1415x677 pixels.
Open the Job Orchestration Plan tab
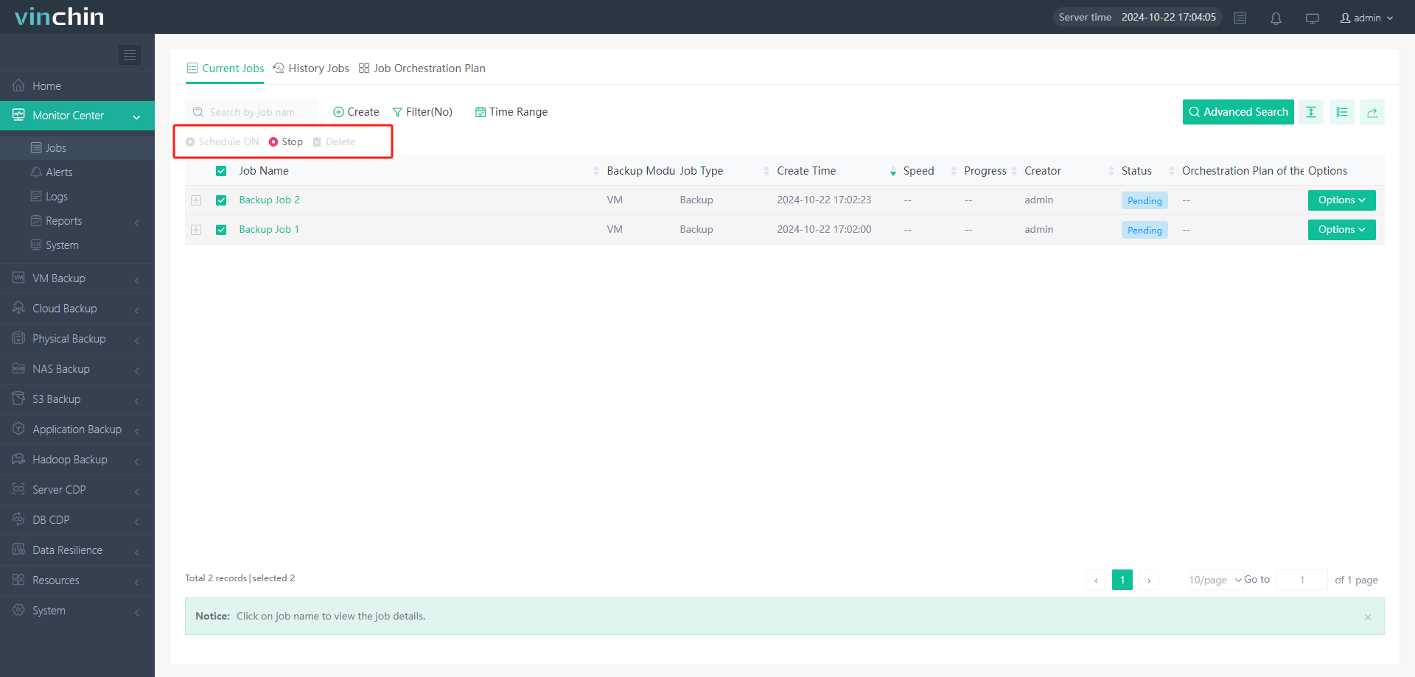point(422,69)
